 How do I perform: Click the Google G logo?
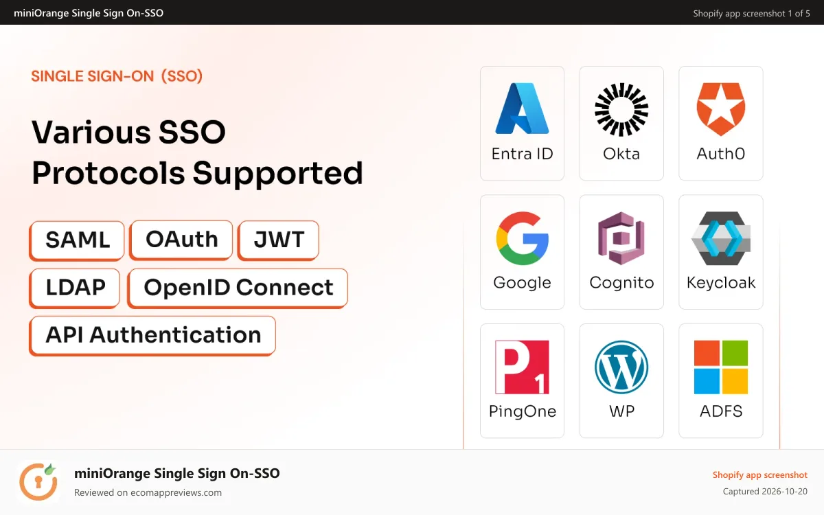(523, 238)
